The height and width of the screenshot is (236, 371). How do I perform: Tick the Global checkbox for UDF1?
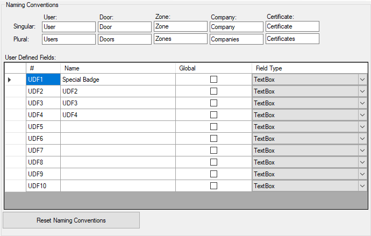pos(213,79)
